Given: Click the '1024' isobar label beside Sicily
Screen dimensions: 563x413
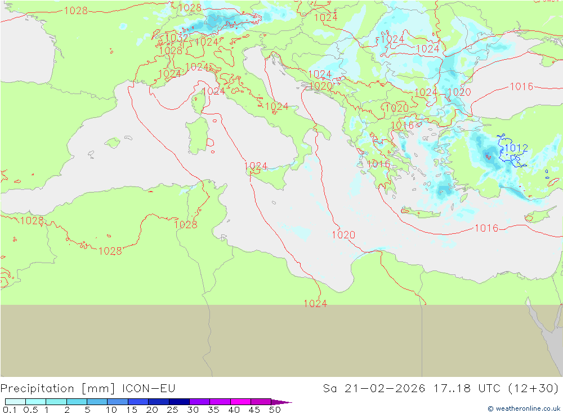Looking at the screenshot, I should coord(256,166).
